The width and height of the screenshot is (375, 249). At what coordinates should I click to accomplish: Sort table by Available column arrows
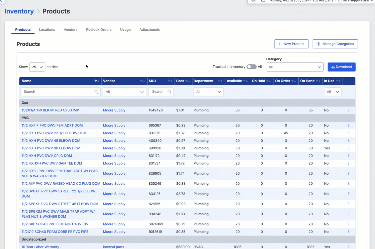tap(245, 81)
